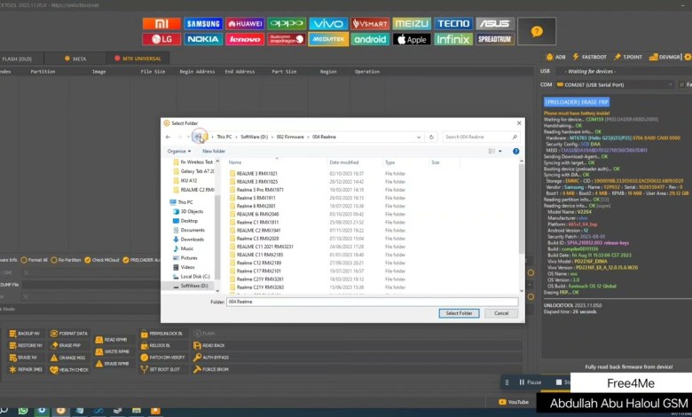Choose the Apple brand button
This screenshot has height=417, width=692.
pyautogui.click(x=412, y=40)
